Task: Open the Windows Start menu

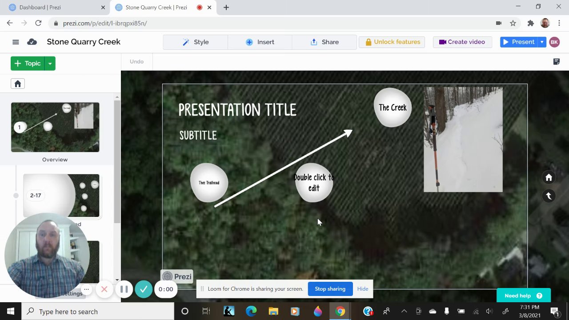Action: pos(11,312)
